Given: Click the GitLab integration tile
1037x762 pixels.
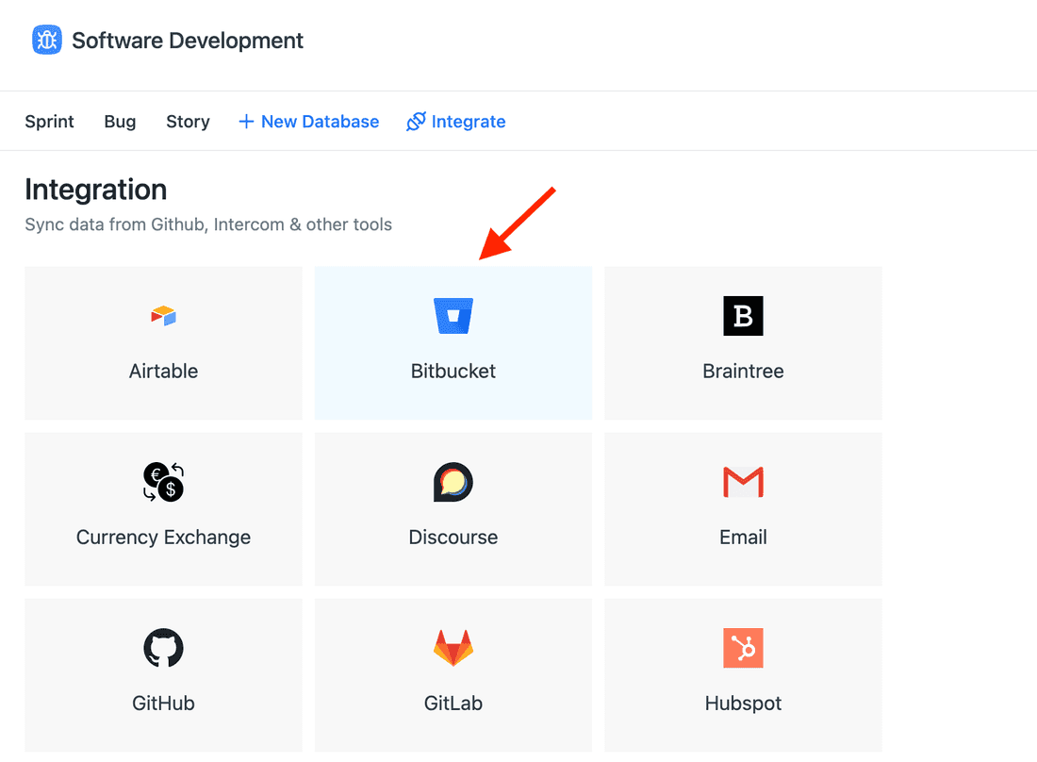Looking at the screenshot, I should coord(453,674).
